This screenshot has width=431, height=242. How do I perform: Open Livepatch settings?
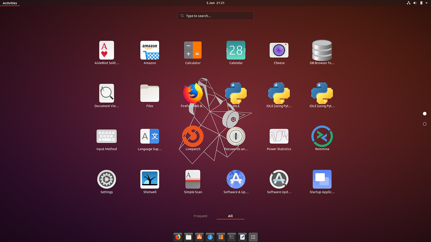pyautogui.click(x=193, y=136)
